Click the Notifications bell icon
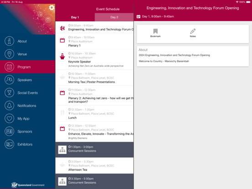The width and height of the screenshot is (252, 189). 9,105
